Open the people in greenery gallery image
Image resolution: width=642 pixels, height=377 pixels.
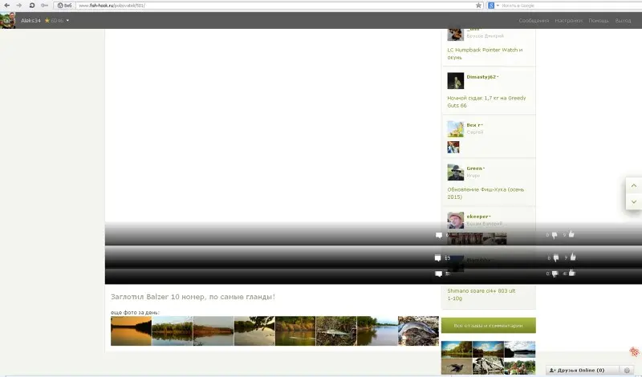[520, 366]
